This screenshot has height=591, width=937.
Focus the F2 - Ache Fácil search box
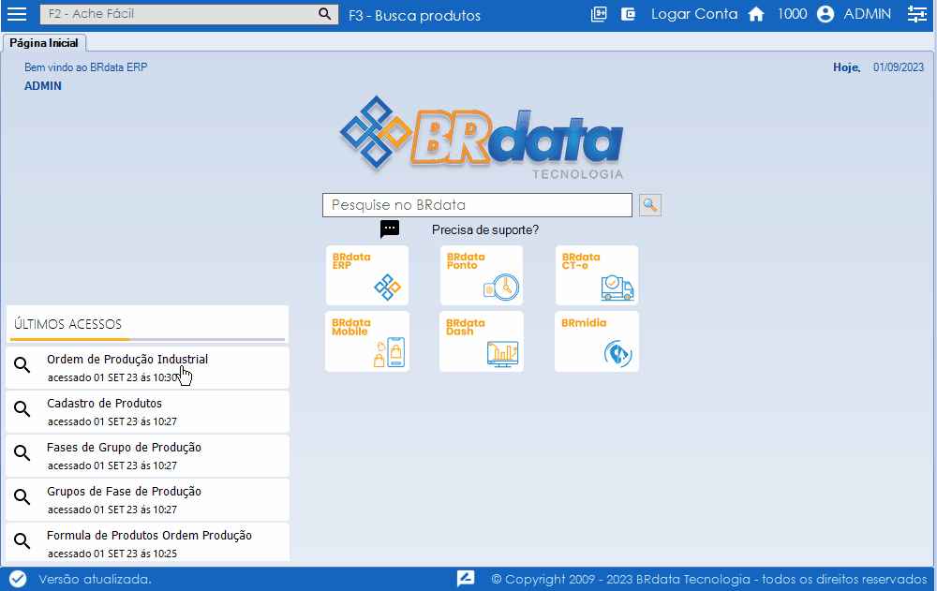[178, 15]
